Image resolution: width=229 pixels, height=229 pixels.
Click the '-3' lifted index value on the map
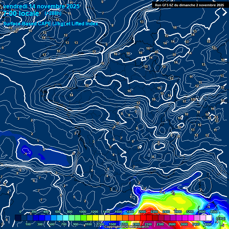(x=173, y=194)
